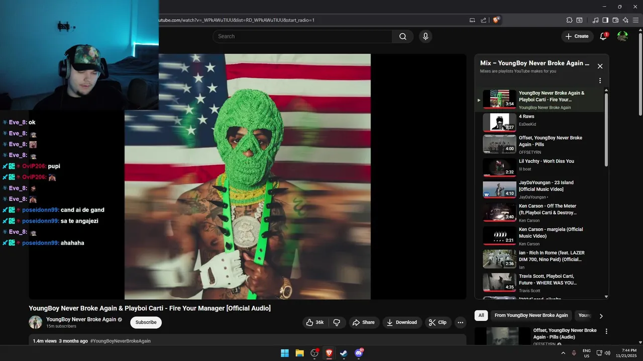Play Ken Carson - Off The Meter
Viewport: 643px width, 361px height.
(x=540, y=213)
